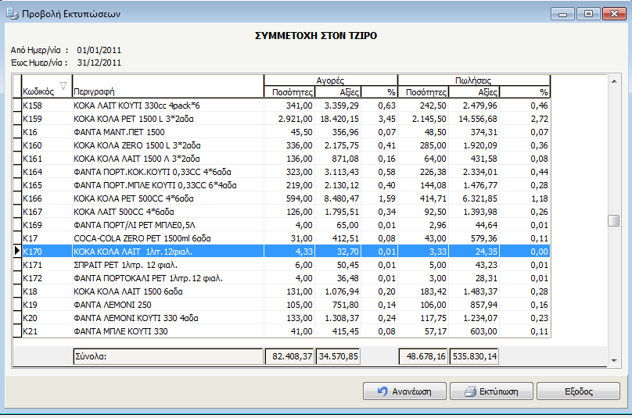Image resolution: width=632 pixels, height=418 pixels.
Task: Click ΚΟΚΑ ΛΑΙΤ 500CC 4*6αδα description
Action: click(168, 212)
